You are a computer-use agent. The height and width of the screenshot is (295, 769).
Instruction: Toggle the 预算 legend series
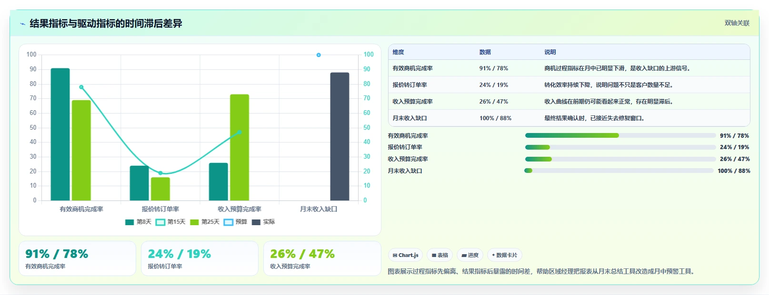pos(235,222)
